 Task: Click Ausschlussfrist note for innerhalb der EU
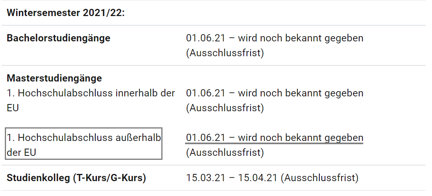pyautogui.click(x=225, y=108)
